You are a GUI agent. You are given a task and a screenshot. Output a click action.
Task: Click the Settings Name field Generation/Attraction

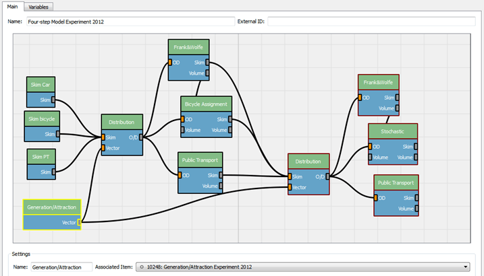click(x=61, y=267)
